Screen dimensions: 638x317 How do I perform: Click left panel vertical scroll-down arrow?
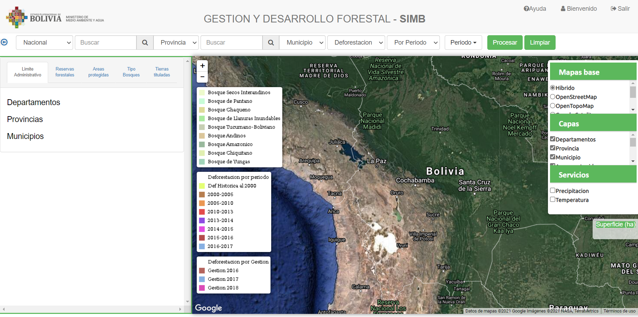(187, 302)
